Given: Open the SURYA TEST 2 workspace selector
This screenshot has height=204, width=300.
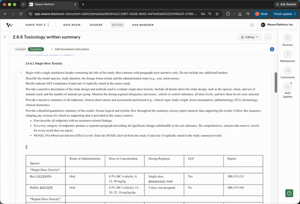Looking at the screenshot, I should pos(37,25).
